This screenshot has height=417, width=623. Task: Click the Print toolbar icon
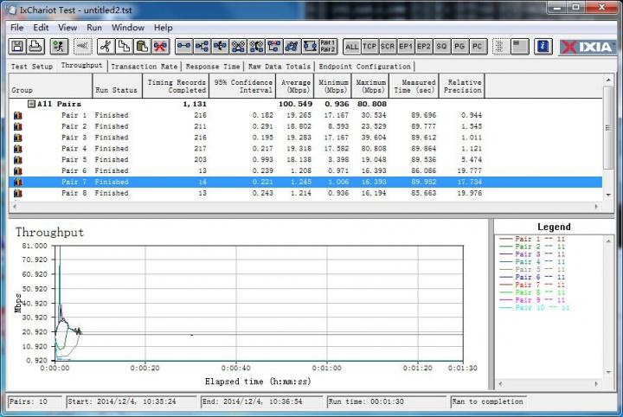(35, 47)
